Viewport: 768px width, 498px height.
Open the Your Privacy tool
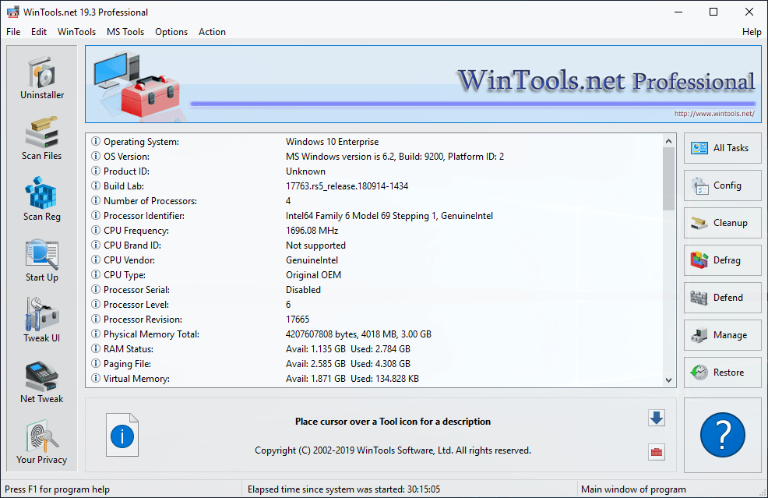pos(42,443)
